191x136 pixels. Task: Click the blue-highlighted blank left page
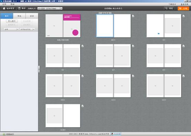coord(105,26)
